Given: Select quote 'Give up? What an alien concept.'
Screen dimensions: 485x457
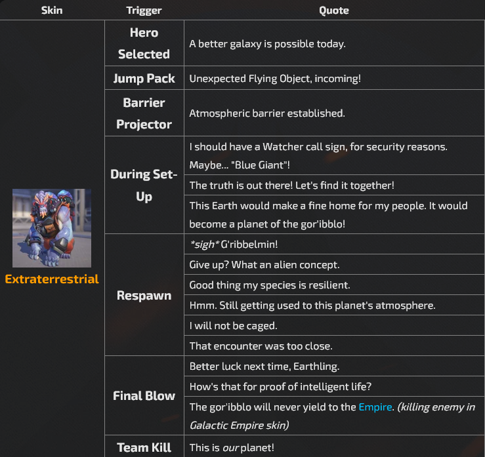Looking at the screenshot, I should (x=264, y=265).
